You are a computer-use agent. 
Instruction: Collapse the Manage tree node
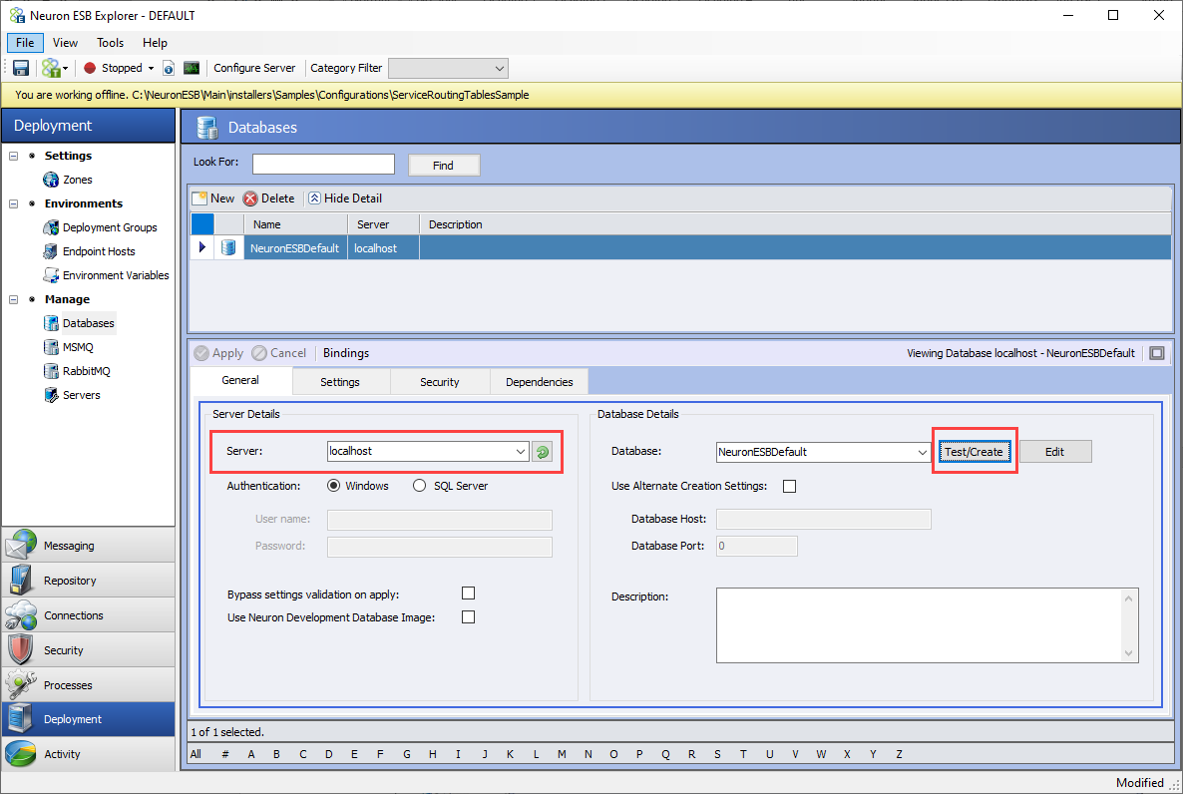(x=14, y=299)
